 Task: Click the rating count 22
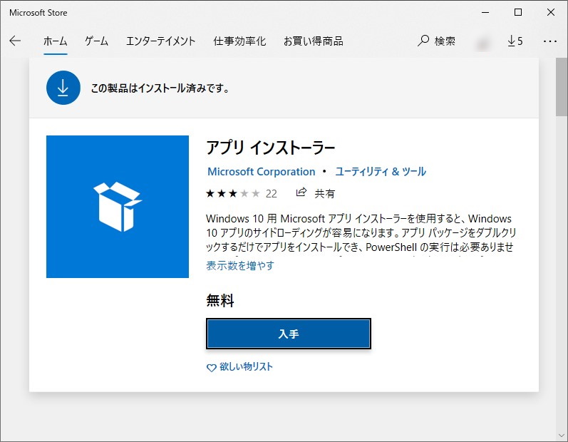coord(272,194)
